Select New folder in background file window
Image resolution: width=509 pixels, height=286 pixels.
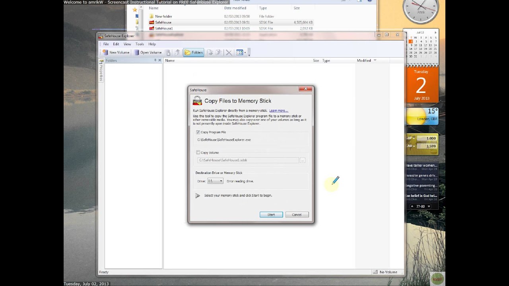pyautogui.click(x=163, y=16)
